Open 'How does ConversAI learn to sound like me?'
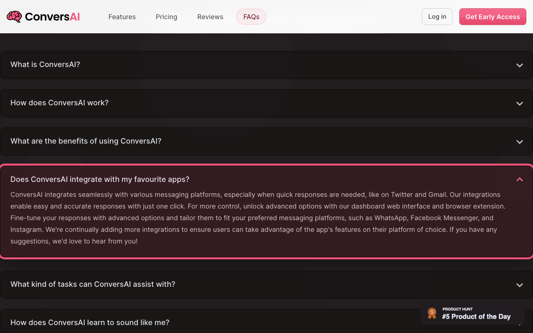 90,323
